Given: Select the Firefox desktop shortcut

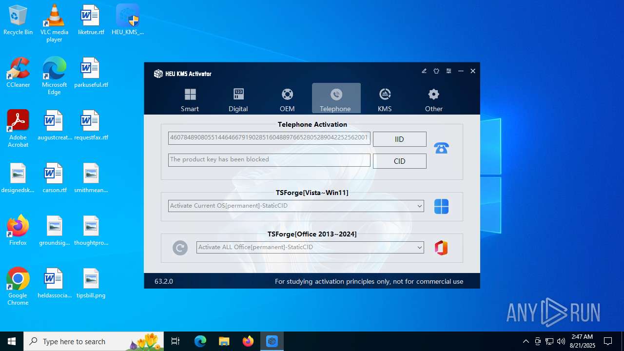Looking at the screenshot, I should 18,231.
